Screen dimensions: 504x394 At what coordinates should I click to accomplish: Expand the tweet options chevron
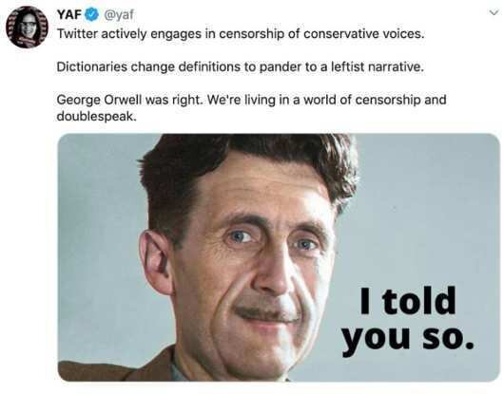(x=494, y=13)
